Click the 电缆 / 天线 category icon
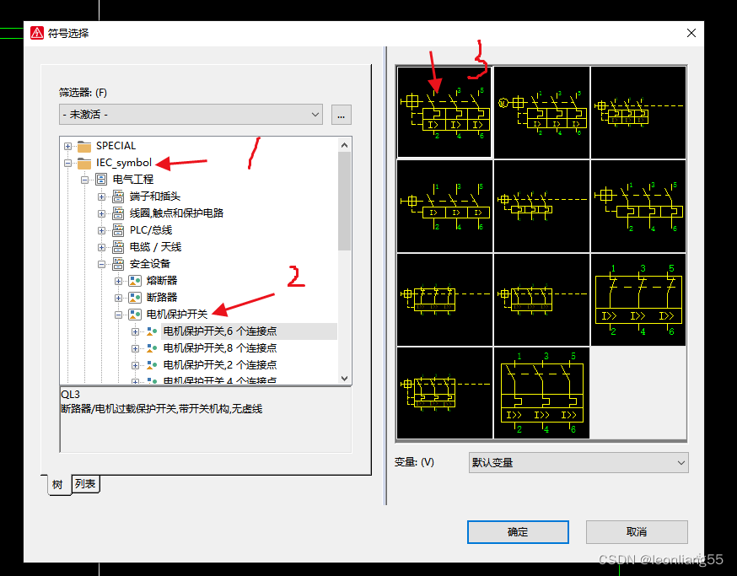 click(x=118, y=247)
